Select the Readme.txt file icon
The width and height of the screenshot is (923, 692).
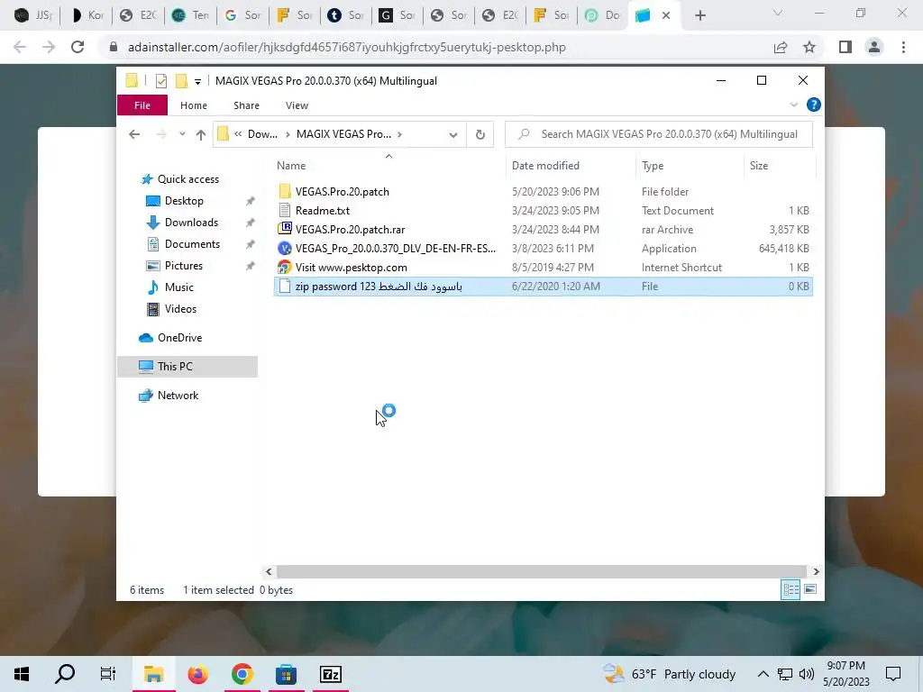pyautogui.click(x=285, y=210)
